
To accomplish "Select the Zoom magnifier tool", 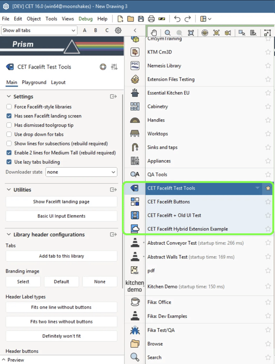I will pyautogui.click(x=167, y=33).
